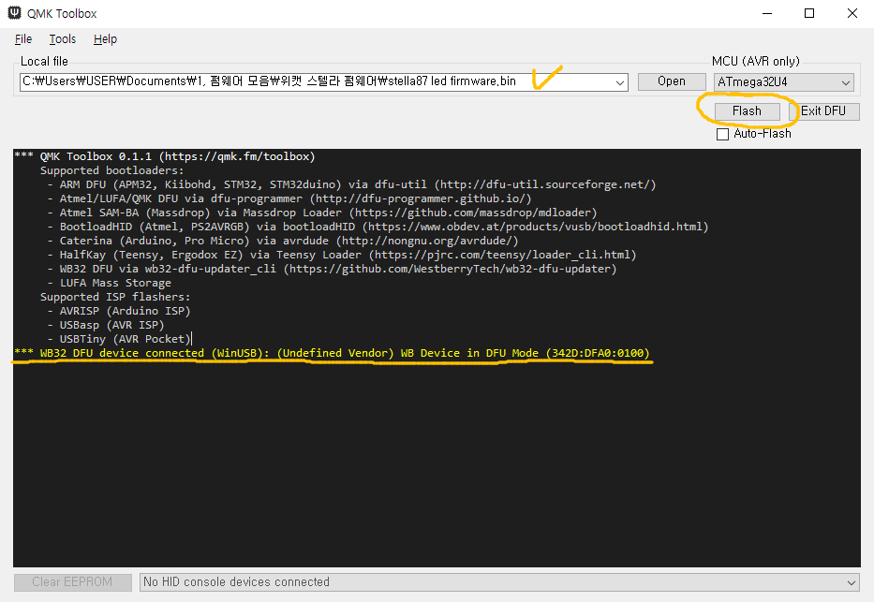Click the 'Caterina (Arduino, Pro Micro)' log line

(x=283, y=241)
